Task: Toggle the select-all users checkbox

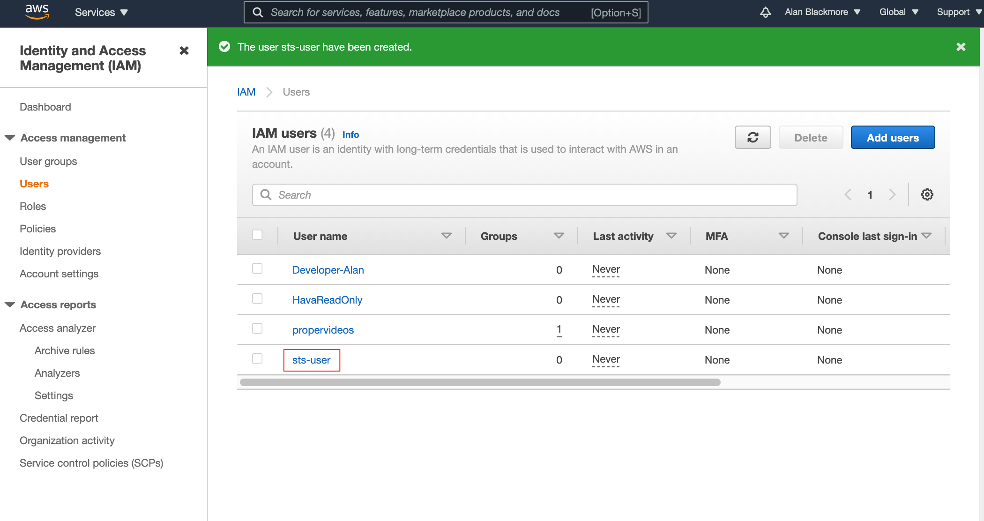Action: tap(257, 235)
